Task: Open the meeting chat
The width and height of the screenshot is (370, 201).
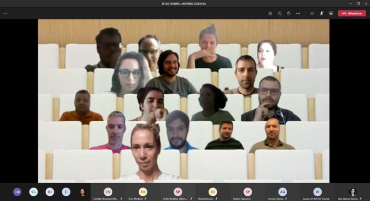Action: pyautogui.click(x=279, y=13)
